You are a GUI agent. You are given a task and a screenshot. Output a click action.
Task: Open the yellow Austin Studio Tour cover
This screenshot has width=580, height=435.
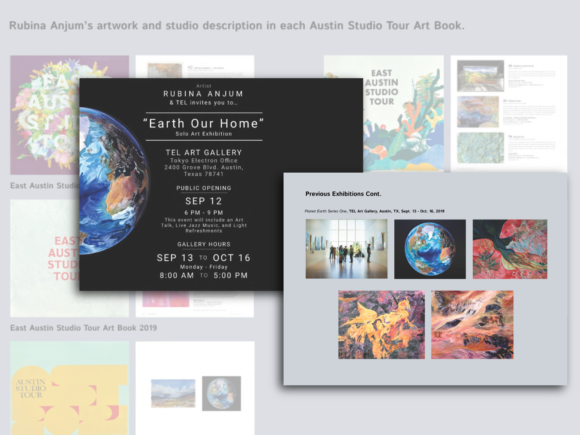point(69,388)
